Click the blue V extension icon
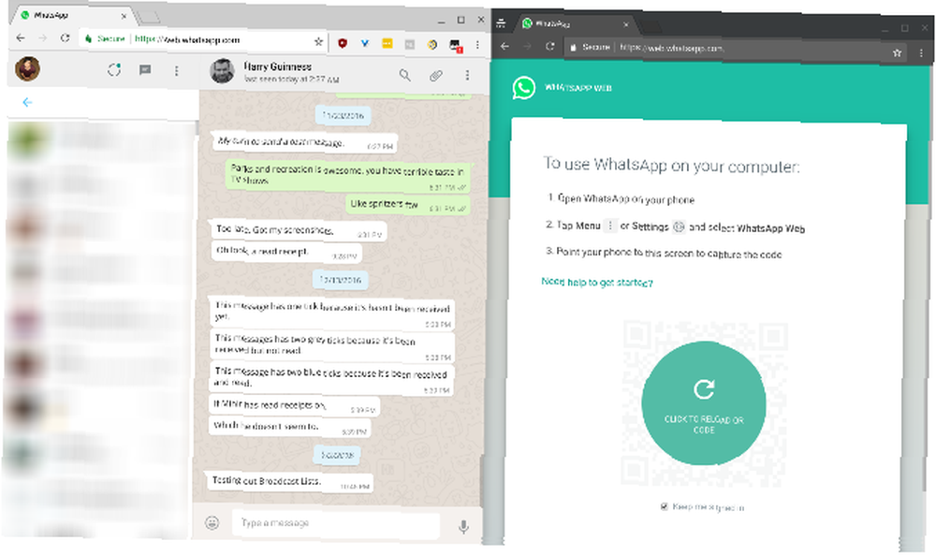 click(365, 43)
